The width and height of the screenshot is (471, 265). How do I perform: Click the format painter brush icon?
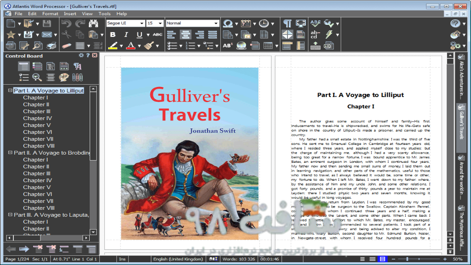tap(149, 46)
